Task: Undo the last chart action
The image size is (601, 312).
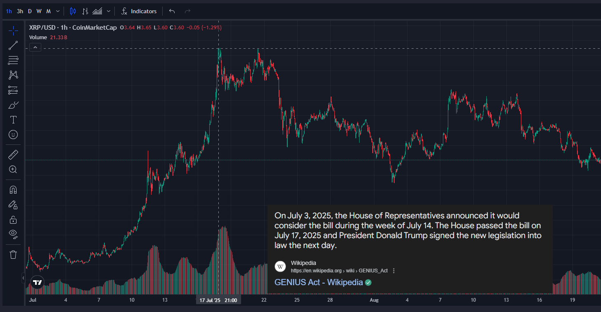Action: [x=172, y=11]
